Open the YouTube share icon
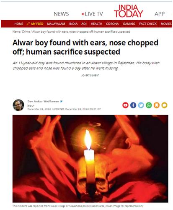Image resolution: width=173 pixels, height=210 pixels. (x=125, y=105)
